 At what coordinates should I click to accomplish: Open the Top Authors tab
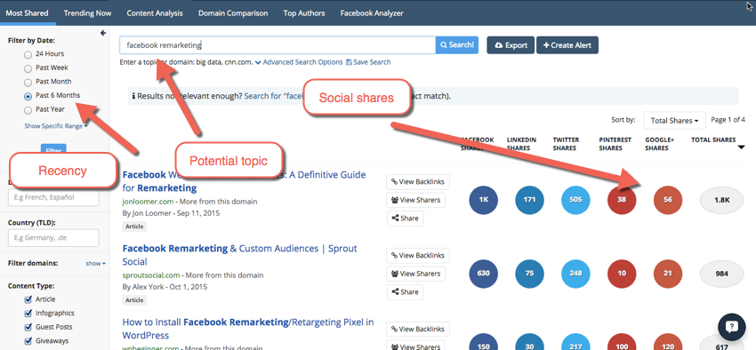pyautogui.click(x=304, y=13)
